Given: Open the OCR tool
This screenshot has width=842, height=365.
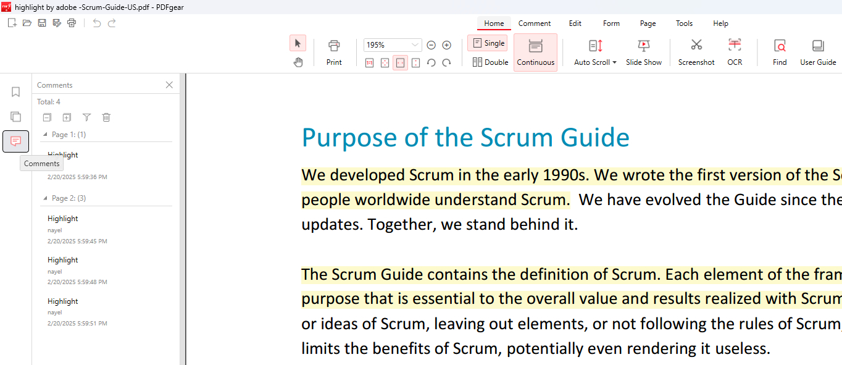Looking at the screenshot, I should tap(734, 52).
